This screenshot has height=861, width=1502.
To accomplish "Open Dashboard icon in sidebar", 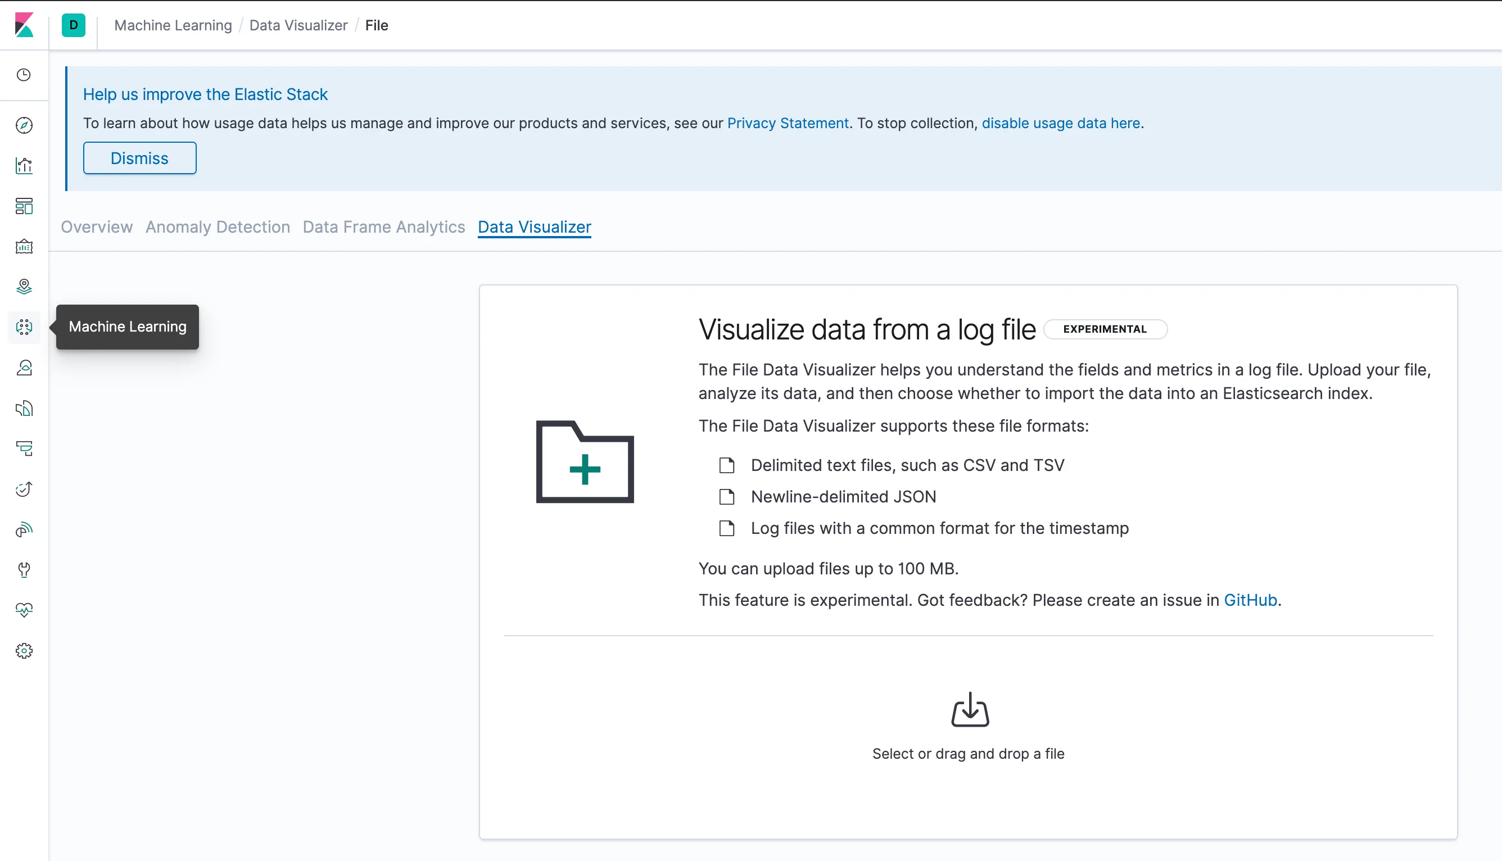I will click(24, 206).
